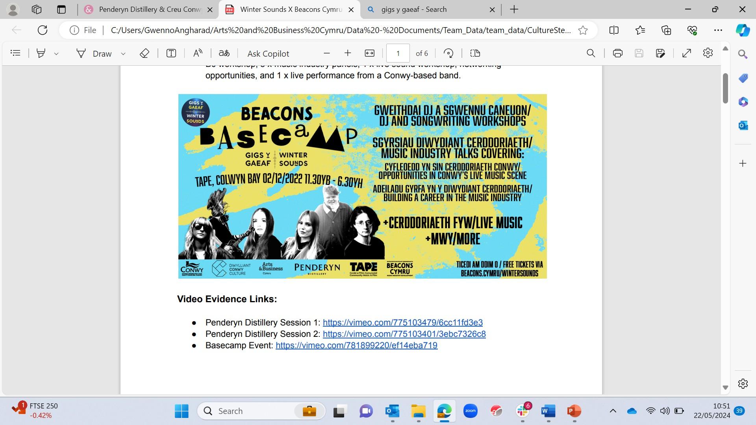
Task: Enter PDF full screen mode
Action: (686, 53)
